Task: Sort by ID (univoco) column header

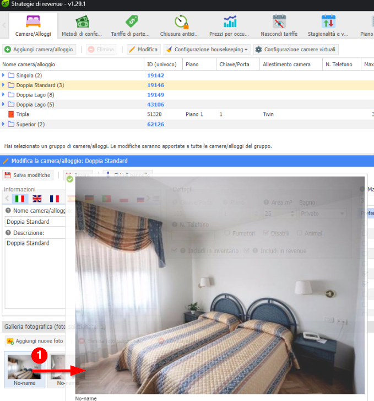Action: point(163,64)
